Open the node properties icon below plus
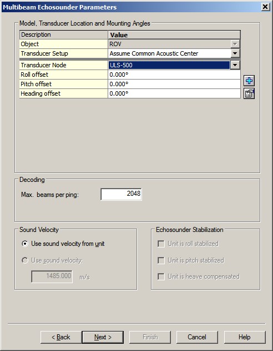273x351 pixels. 249,93
